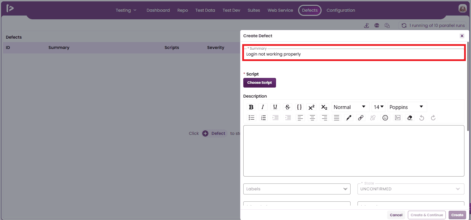
Task: Align description text right
Action: [324, 118]
